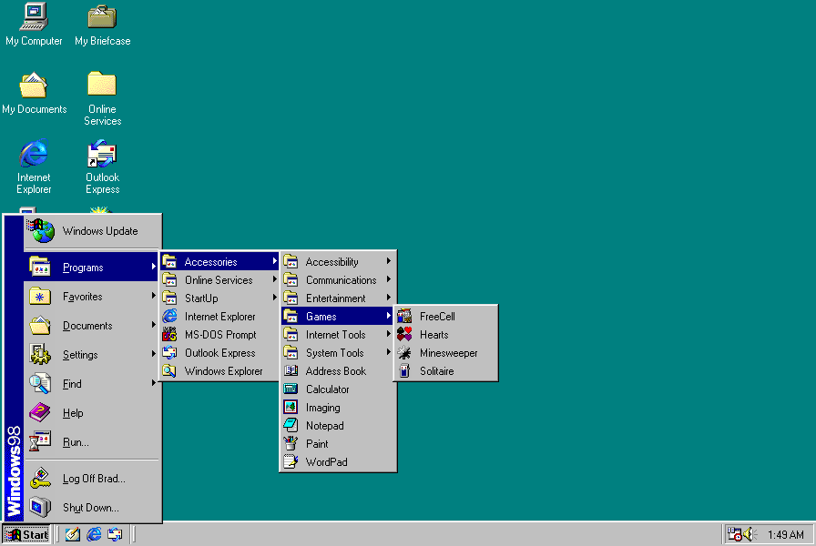Click the Minesweeper label text
This screenshot has height=546, width=816.
click(449, 353)
